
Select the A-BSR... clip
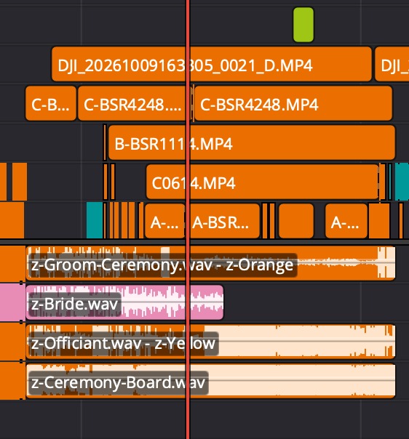point(224,221)
